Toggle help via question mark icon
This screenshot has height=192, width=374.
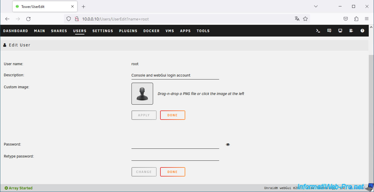pos(362,31)
